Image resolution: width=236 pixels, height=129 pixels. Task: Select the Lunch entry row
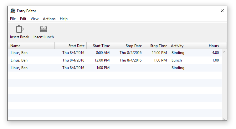click(115, 60)
